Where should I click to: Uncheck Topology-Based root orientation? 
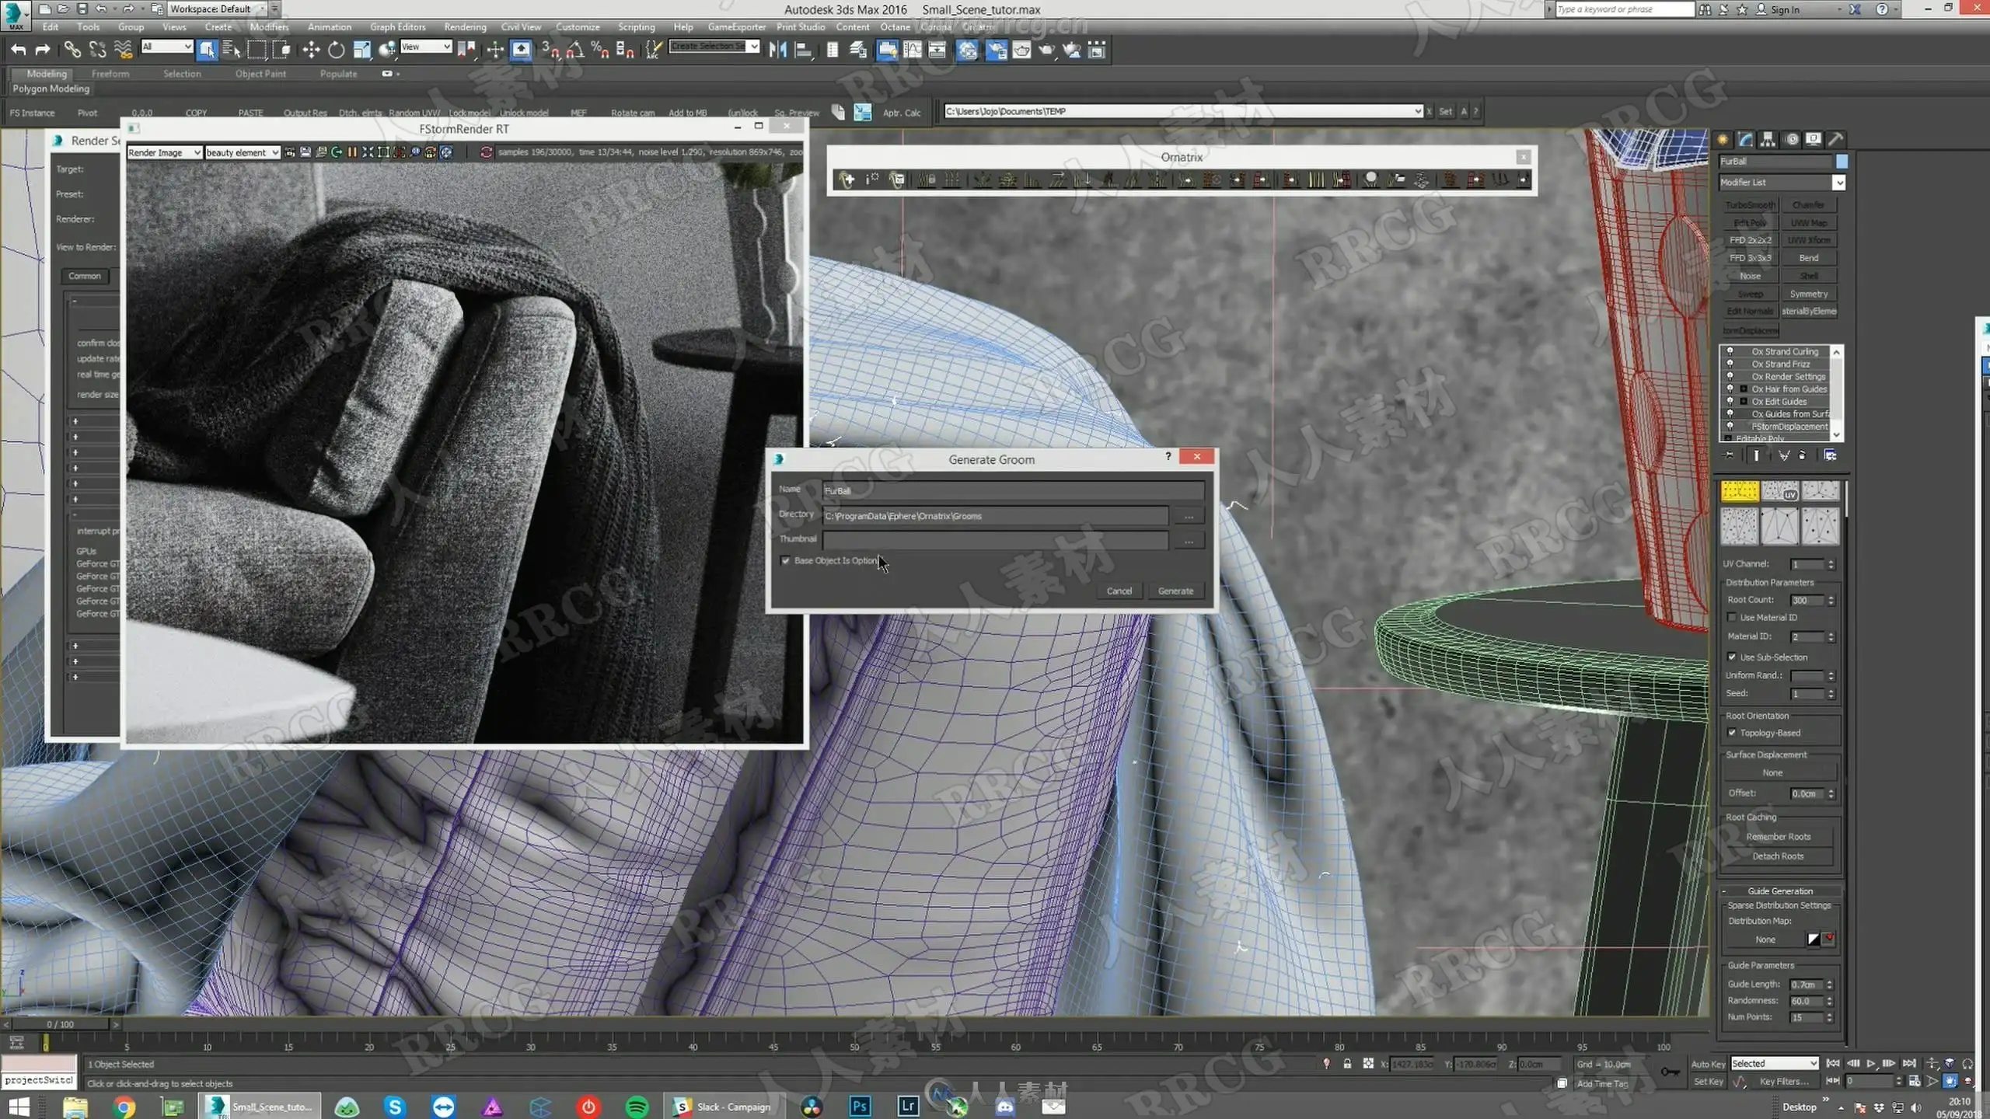(x=1732, y=733)
